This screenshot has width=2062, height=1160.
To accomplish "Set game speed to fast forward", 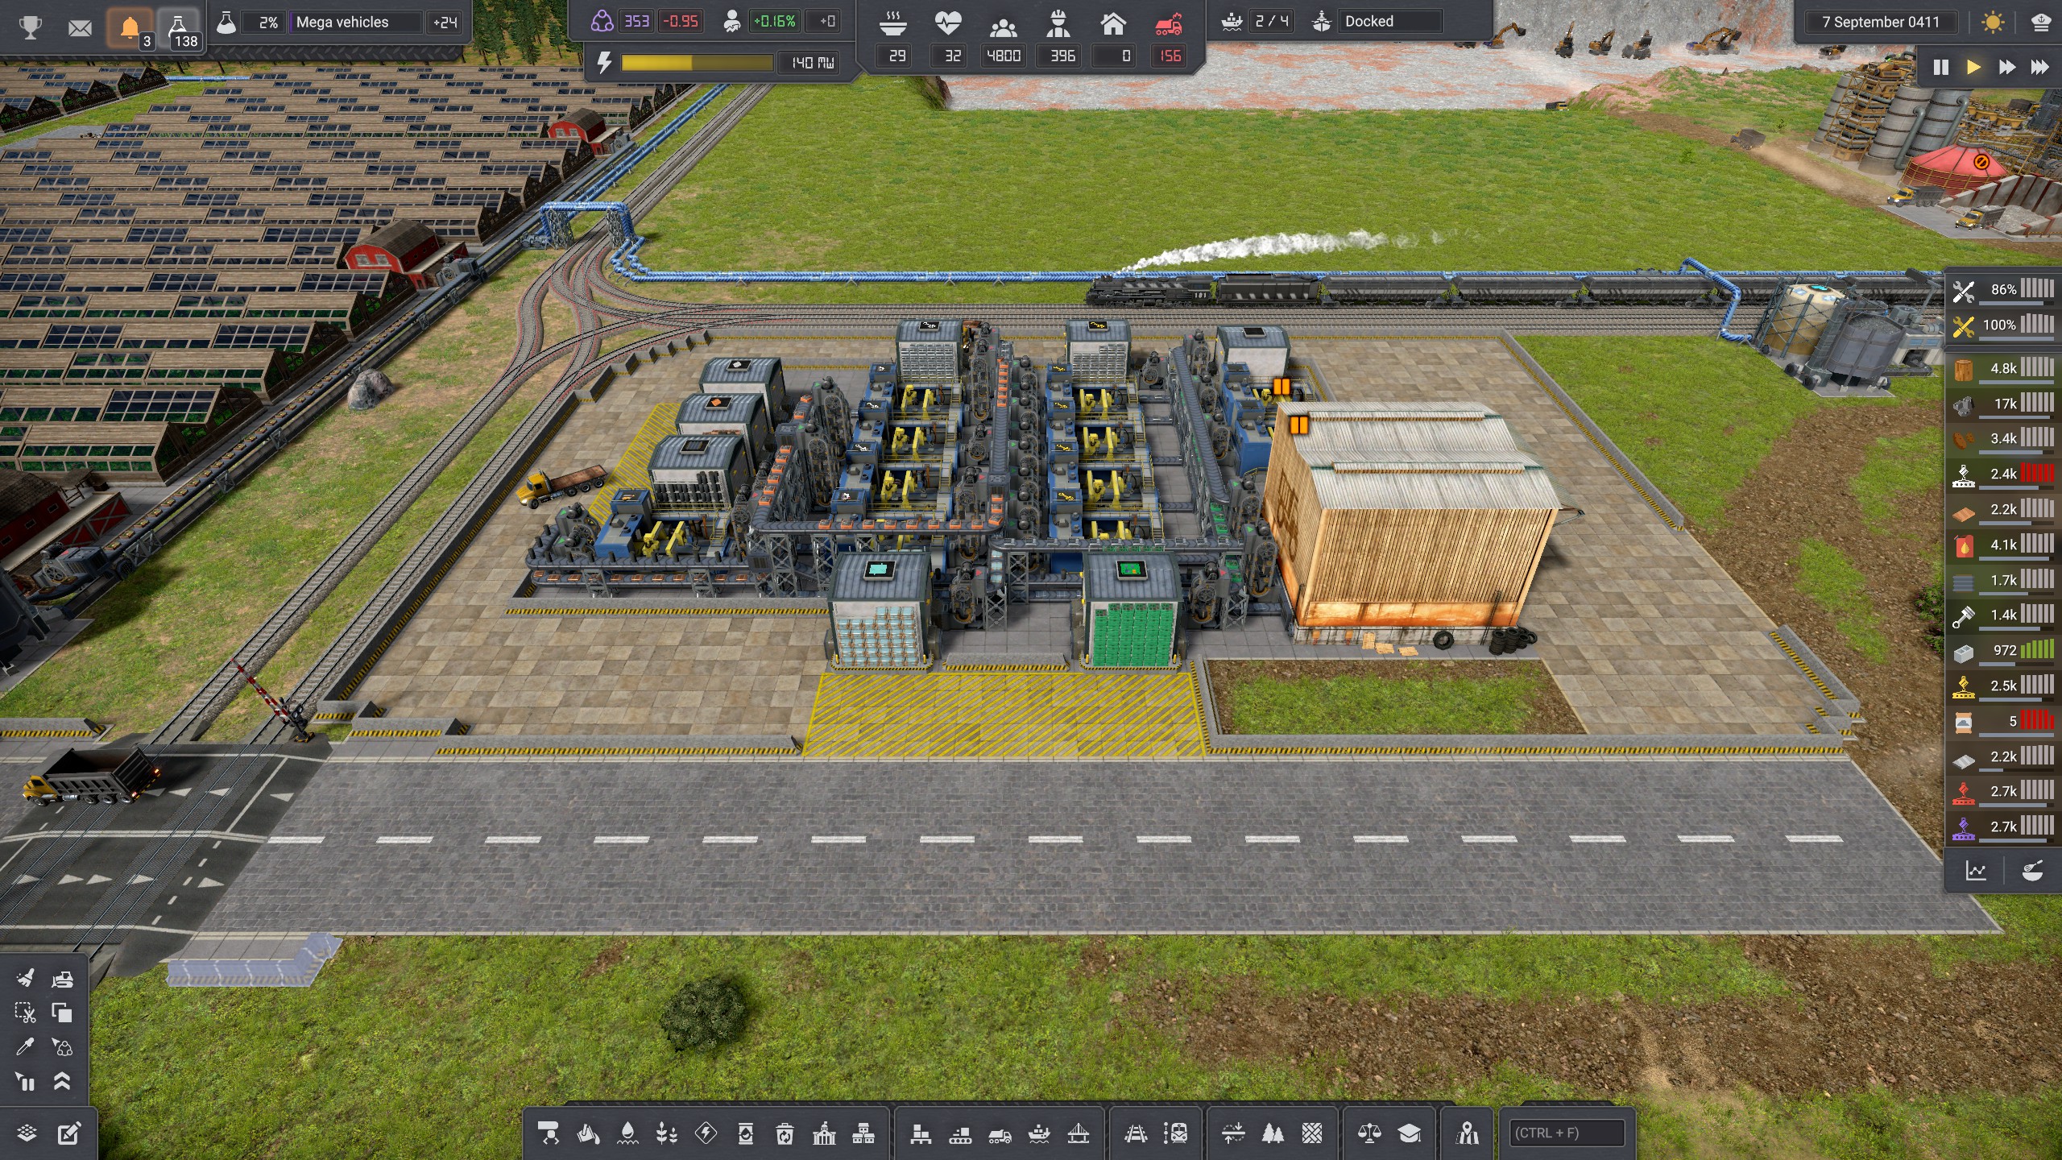I will [2006, 67].
